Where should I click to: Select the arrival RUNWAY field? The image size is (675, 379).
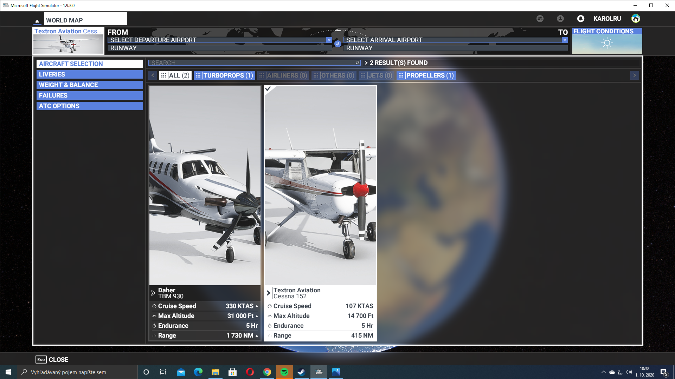coord(456,48)
